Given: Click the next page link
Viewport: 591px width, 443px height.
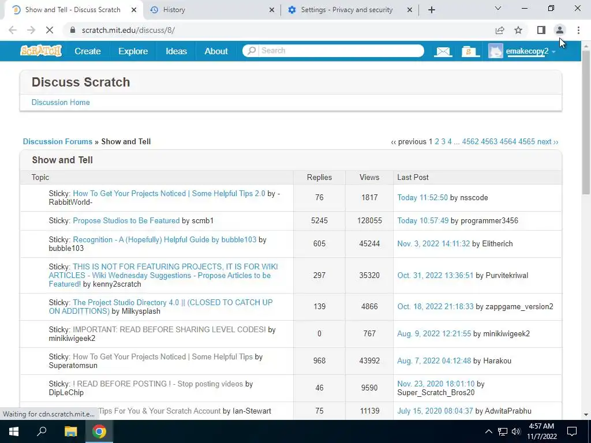Looking at the screenshot, I should click(548, 142).
